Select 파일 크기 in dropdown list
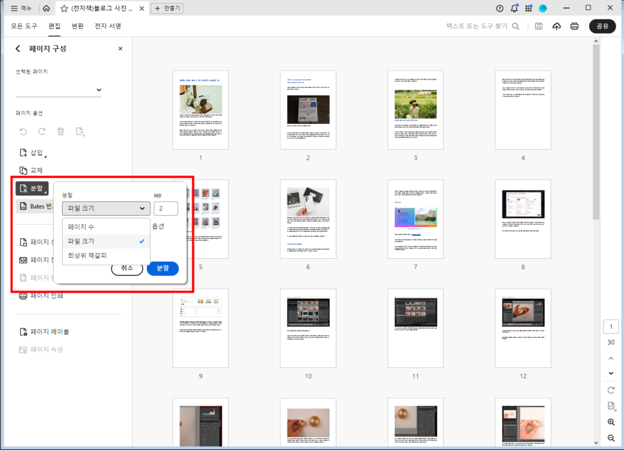Screen dimensions: 624x450 coord(106,241)
